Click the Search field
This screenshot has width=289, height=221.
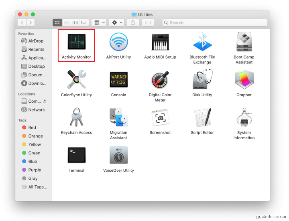(x=214, y=22)
